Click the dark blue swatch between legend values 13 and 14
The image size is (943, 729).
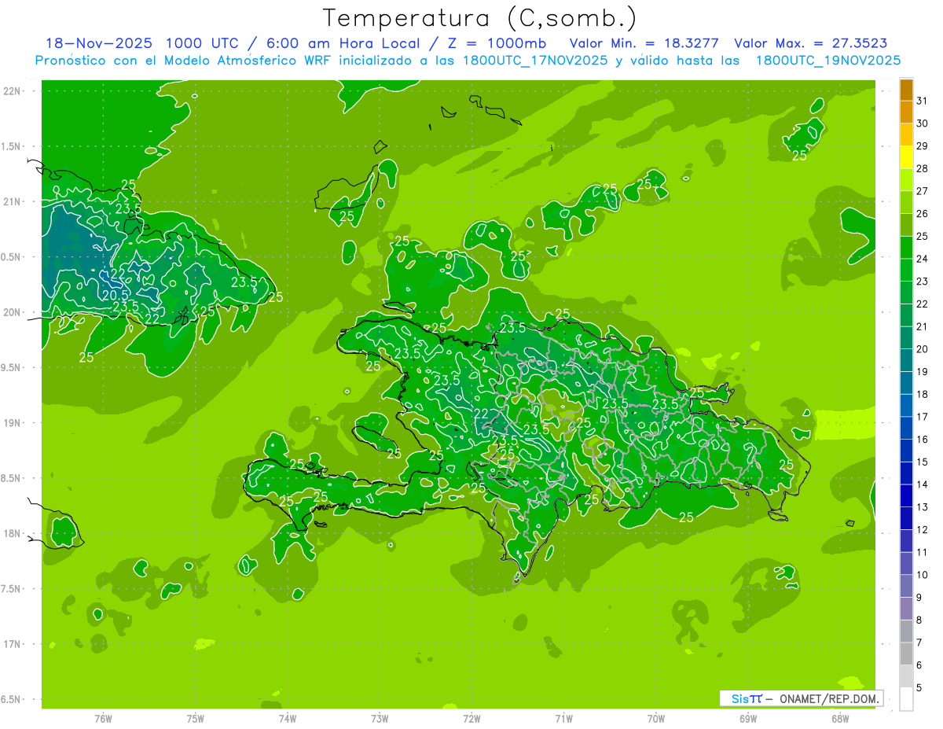pyautogui.click(x=906, y=496)
